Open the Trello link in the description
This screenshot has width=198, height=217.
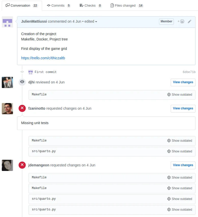[x=43, y=58]
